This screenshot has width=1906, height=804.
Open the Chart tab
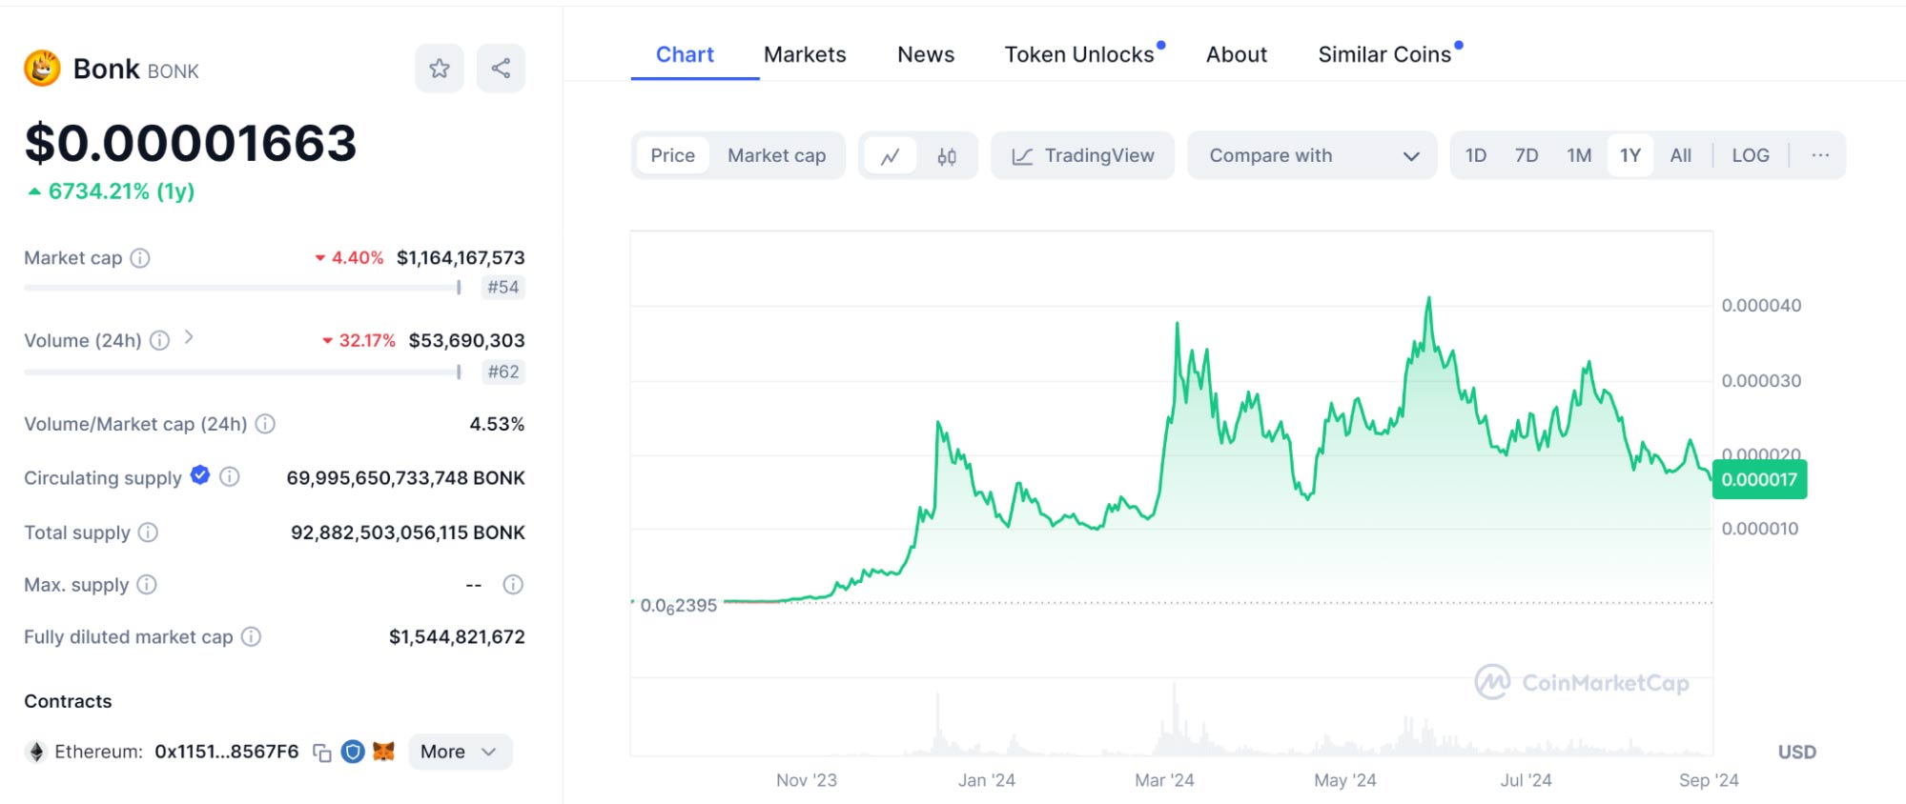(685, 54)
